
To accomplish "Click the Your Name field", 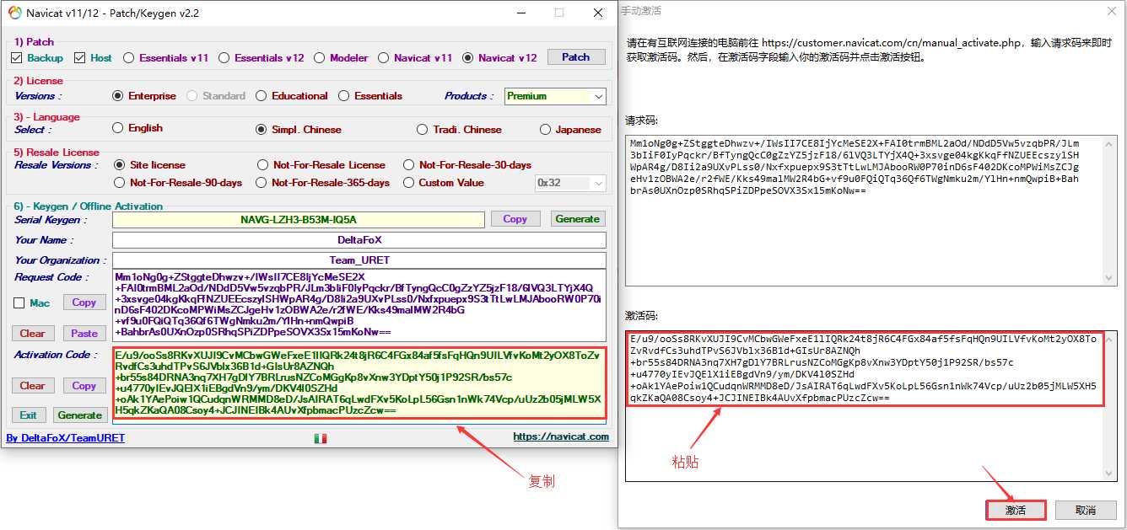I will pyautogui.click(x=359, y=240).
